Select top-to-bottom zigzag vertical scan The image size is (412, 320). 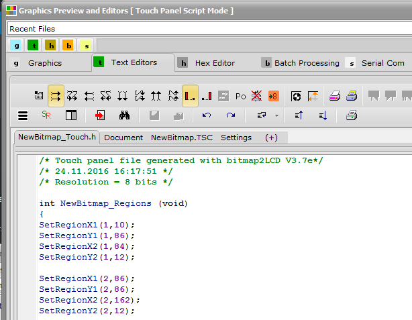coord(140,96)
